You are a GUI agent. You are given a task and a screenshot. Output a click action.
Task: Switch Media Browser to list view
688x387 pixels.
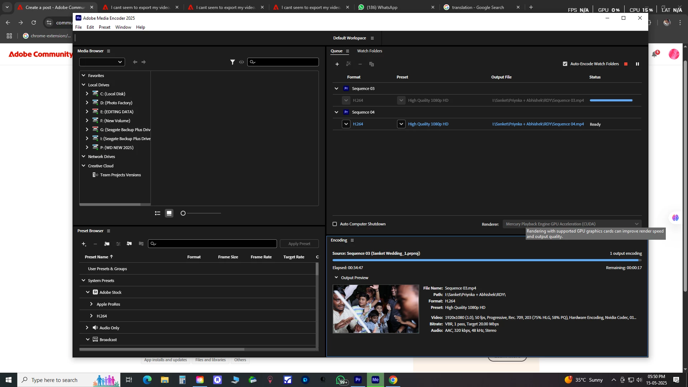click(157, 213)
